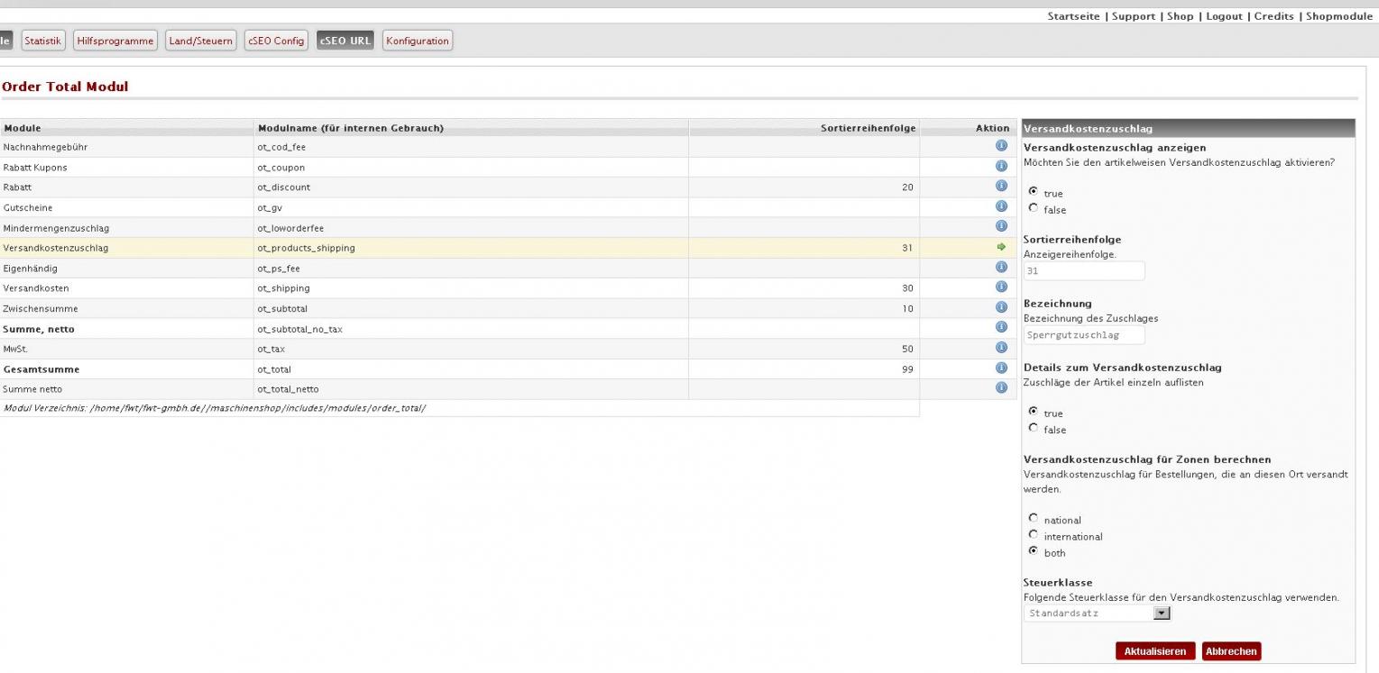Click info icon for Nachnahmegebühr row
Screen dimensions: 1379x673
tap(1000, 146)
